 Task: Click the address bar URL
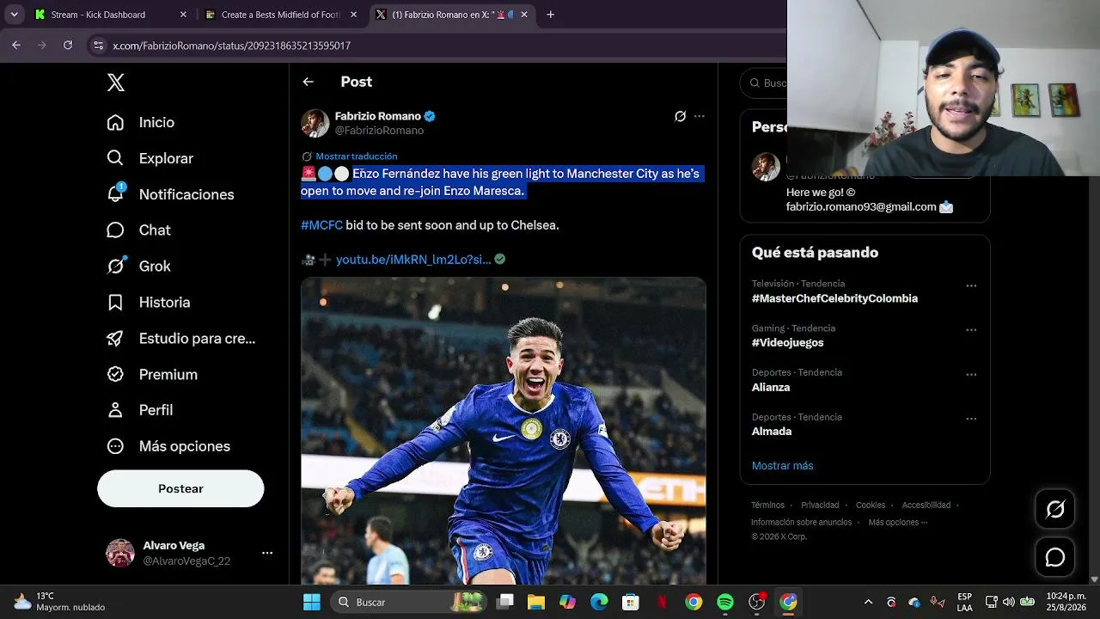click(x=231, y=46)
